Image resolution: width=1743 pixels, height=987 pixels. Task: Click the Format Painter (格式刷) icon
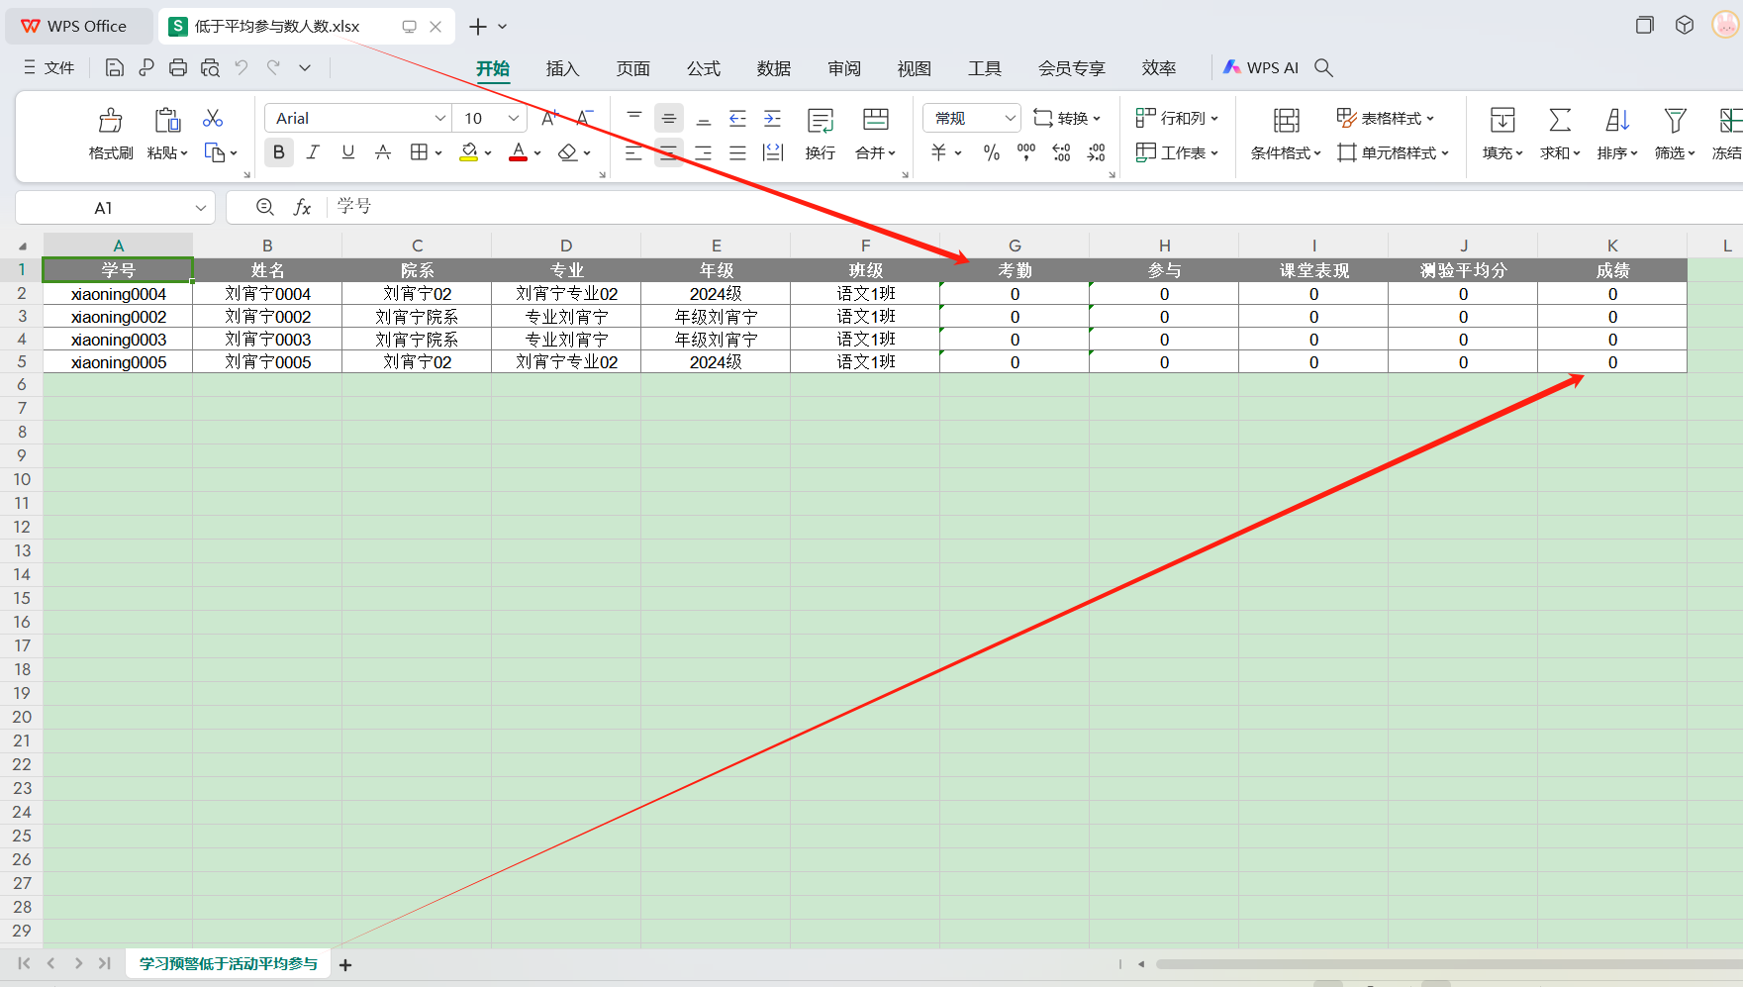pos(110,122)
